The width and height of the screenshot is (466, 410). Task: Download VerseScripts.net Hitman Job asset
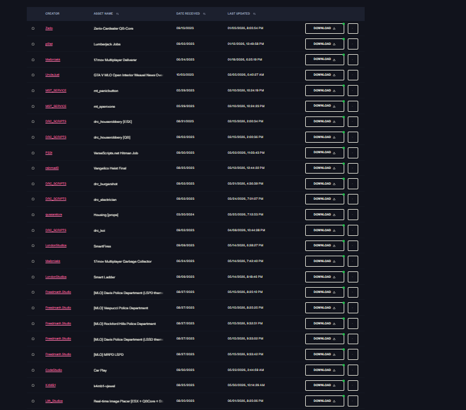coord(324,153)
